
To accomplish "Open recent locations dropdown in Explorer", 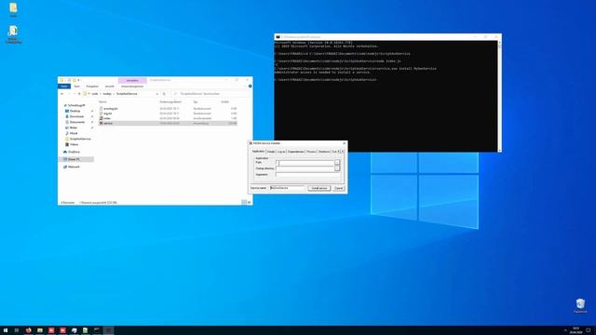I will click(x=74, y=93).
